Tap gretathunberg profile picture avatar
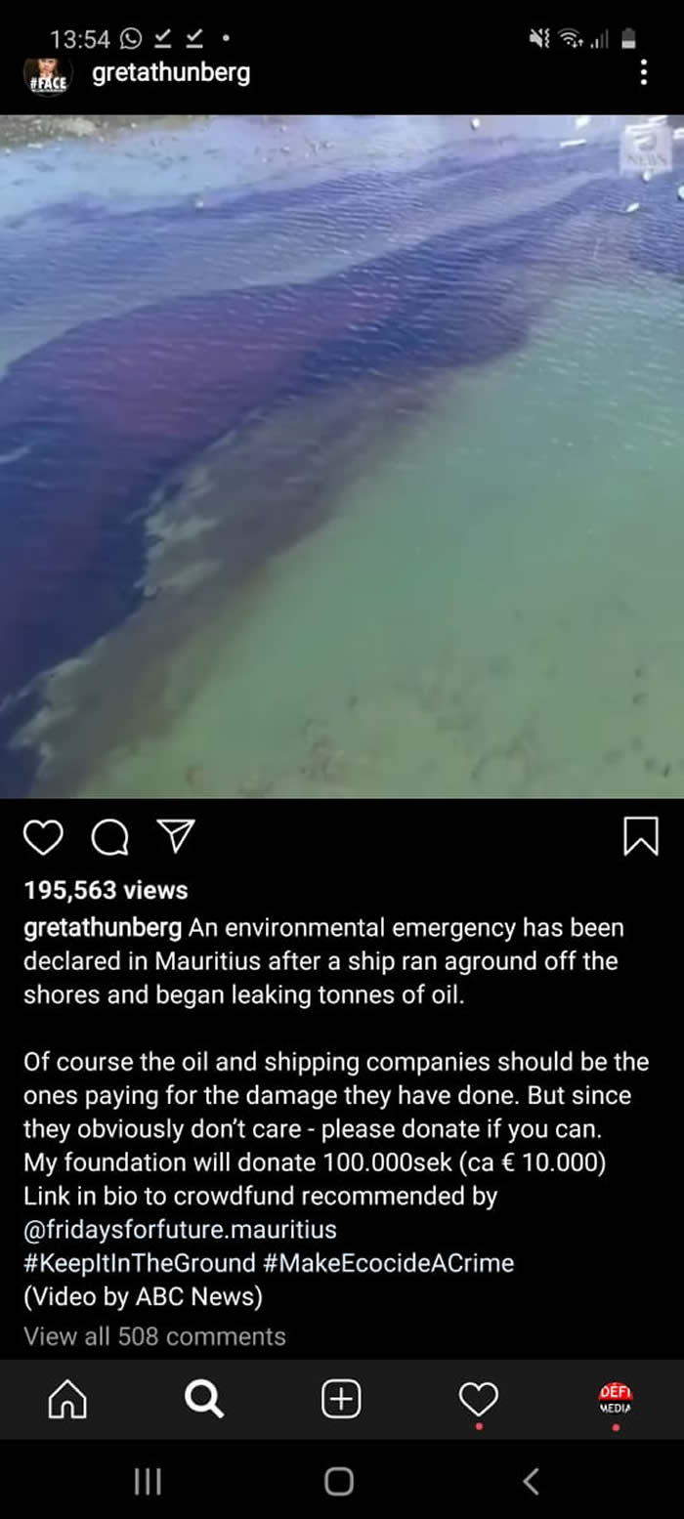 point(47,74)
